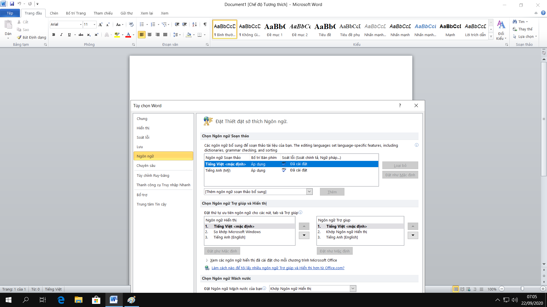Screen dimensions: 547x307
Task: Open the font size dropdown
Action: point(94,24)
